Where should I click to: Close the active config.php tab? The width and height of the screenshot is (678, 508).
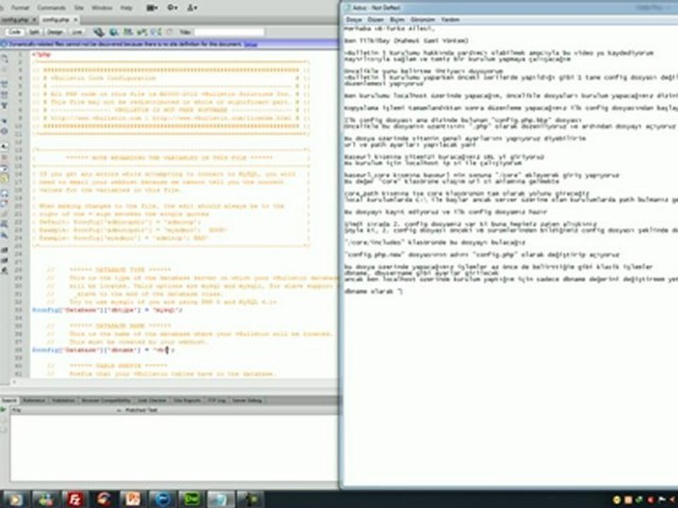pyautogui.click(x=76, y=20)
